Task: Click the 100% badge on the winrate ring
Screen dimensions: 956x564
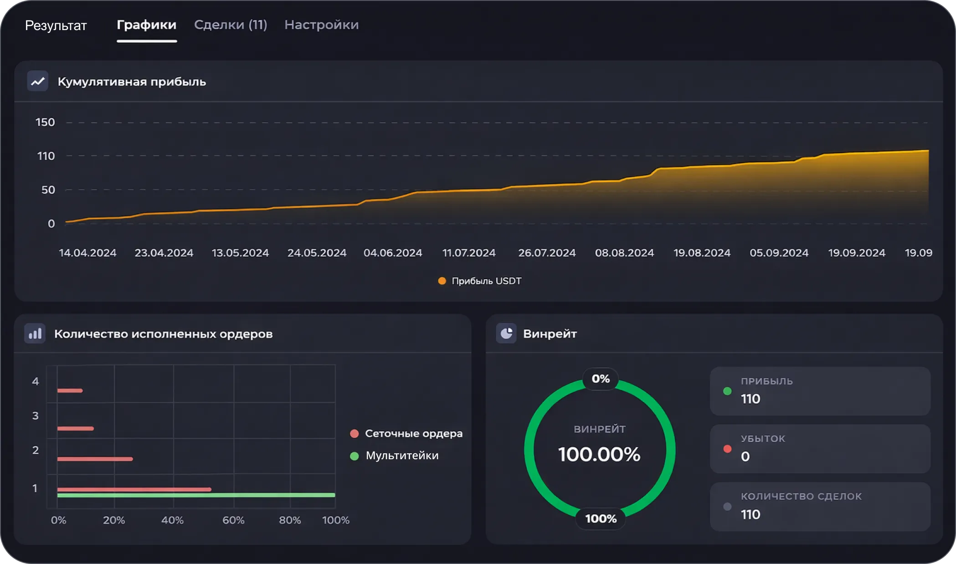Action: coord(601,519)
